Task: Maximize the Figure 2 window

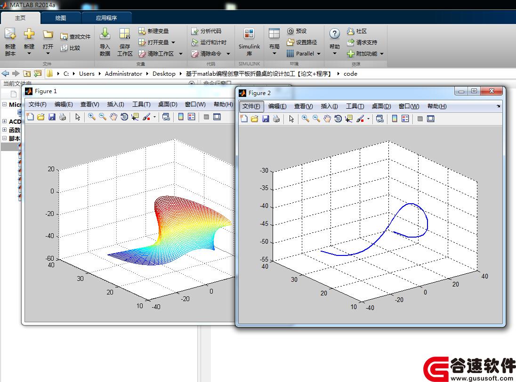Action: pyautogui.click(x=474, y=91)
